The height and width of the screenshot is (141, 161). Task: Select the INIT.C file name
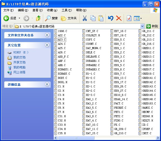[x=147, y=133]
